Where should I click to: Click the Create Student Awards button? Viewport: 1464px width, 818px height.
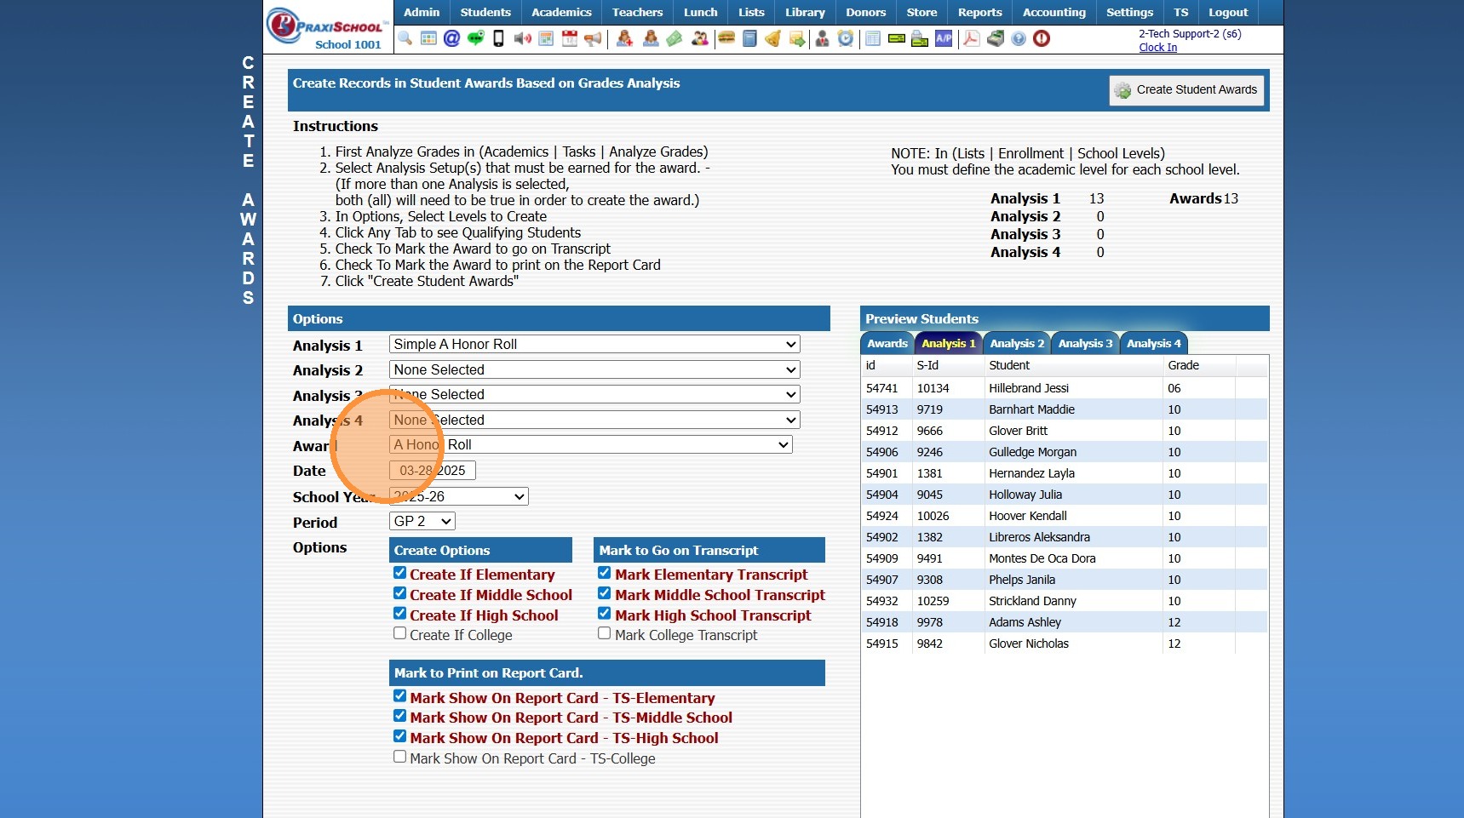click(1186, 90)
